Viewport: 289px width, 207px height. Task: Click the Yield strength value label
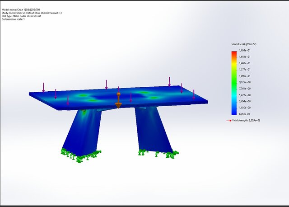click(x=247, y=121)
